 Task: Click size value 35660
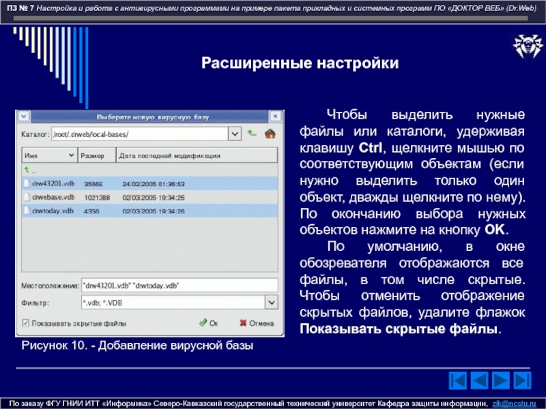pos(94,184)
